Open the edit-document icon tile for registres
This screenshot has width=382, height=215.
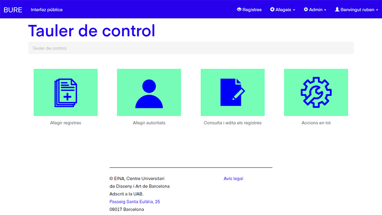coord(232,93)
